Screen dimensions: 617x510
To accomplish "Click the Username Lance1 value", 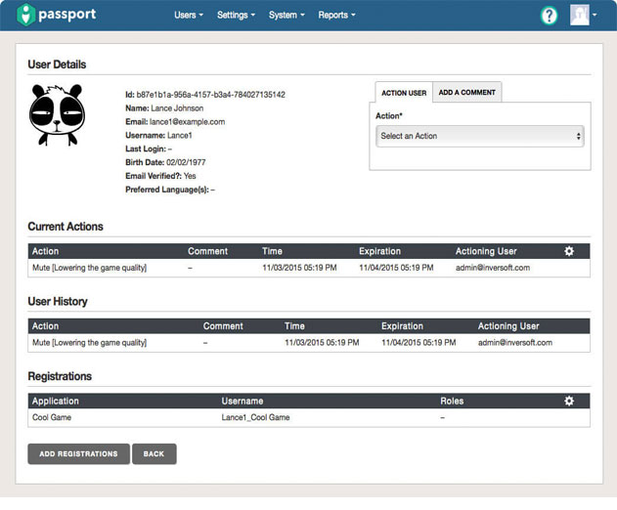I will click(180, 135).
